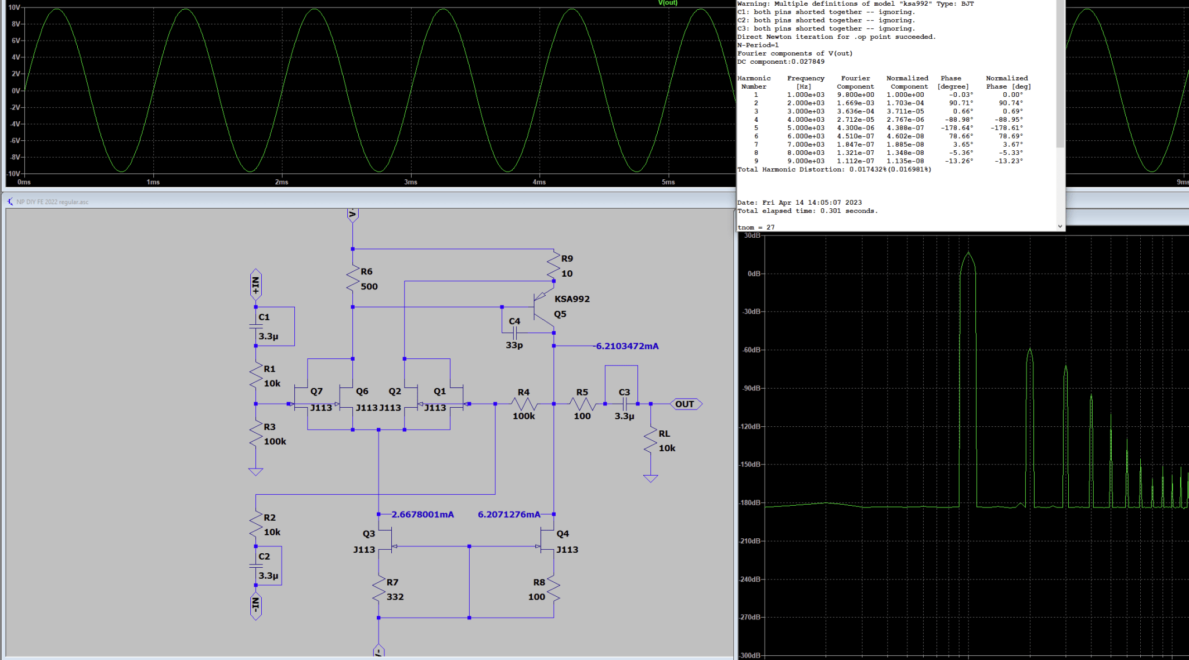
Task: Select the +IN input port label
Action: [x=255, y=285]
